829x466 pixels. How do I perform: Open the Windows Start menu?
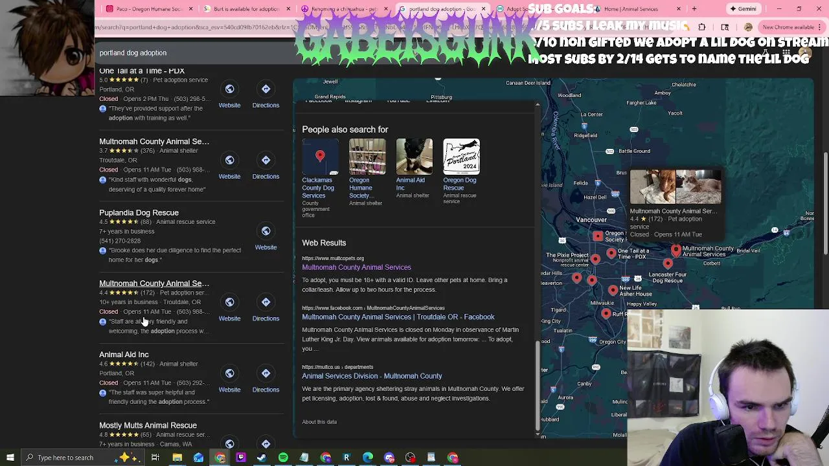click(10, 458)
